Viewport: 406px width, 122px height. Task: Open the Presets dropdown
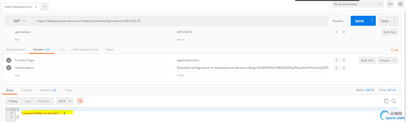pyautogui.click(x=388, y=60)
